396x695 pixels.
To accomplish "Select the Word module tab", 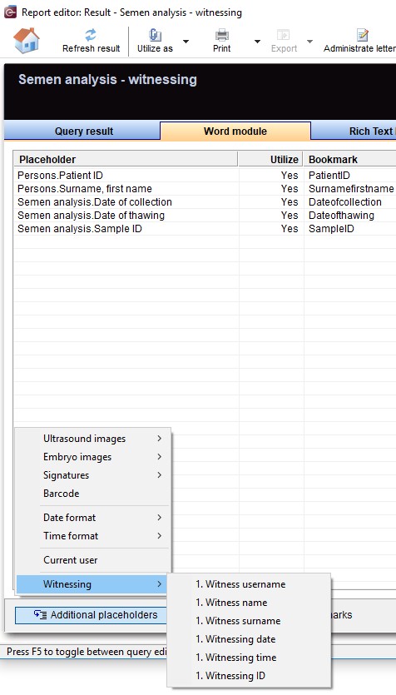I will tap(235, 132).
